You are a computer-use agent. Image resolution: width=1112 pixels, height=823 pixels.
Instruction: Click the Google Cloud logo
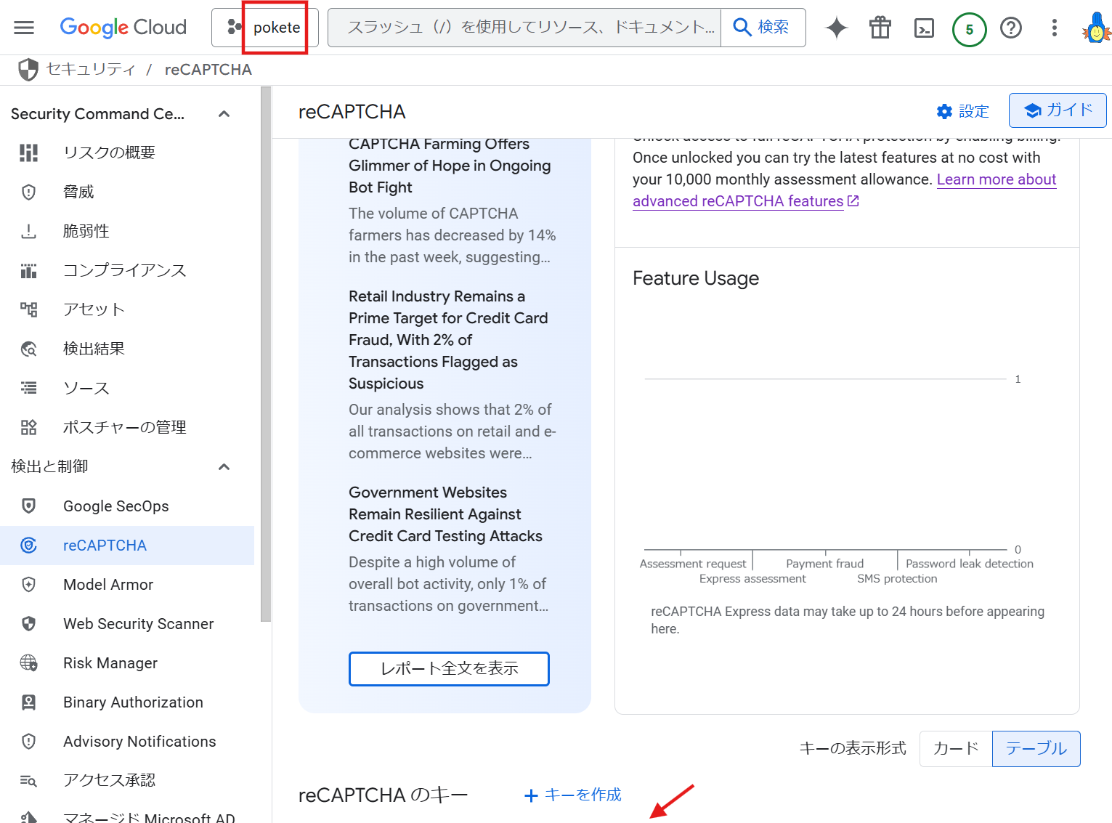(123, 28)
